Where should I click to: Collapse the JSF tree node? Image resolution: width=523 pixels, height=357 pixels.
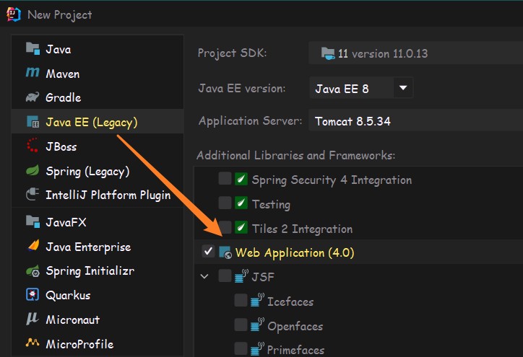click(205, 276)
